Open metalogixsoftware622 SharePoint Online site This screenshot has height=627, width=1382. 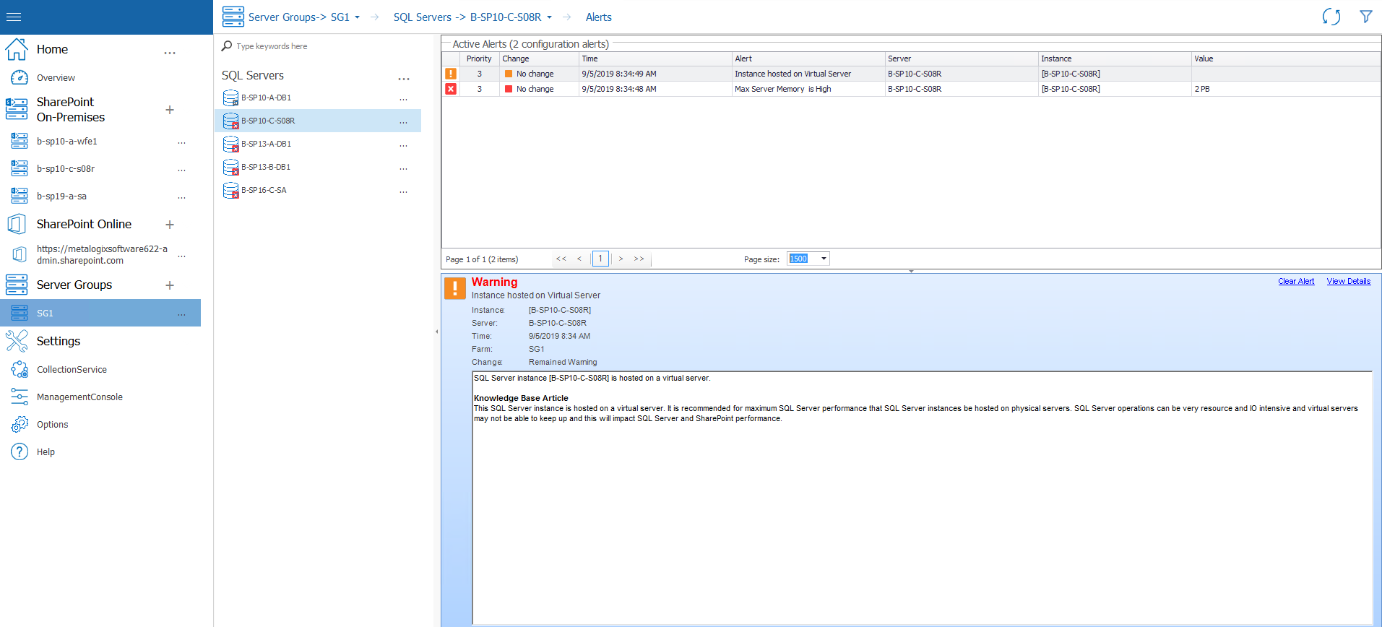(x=102, y=254)
